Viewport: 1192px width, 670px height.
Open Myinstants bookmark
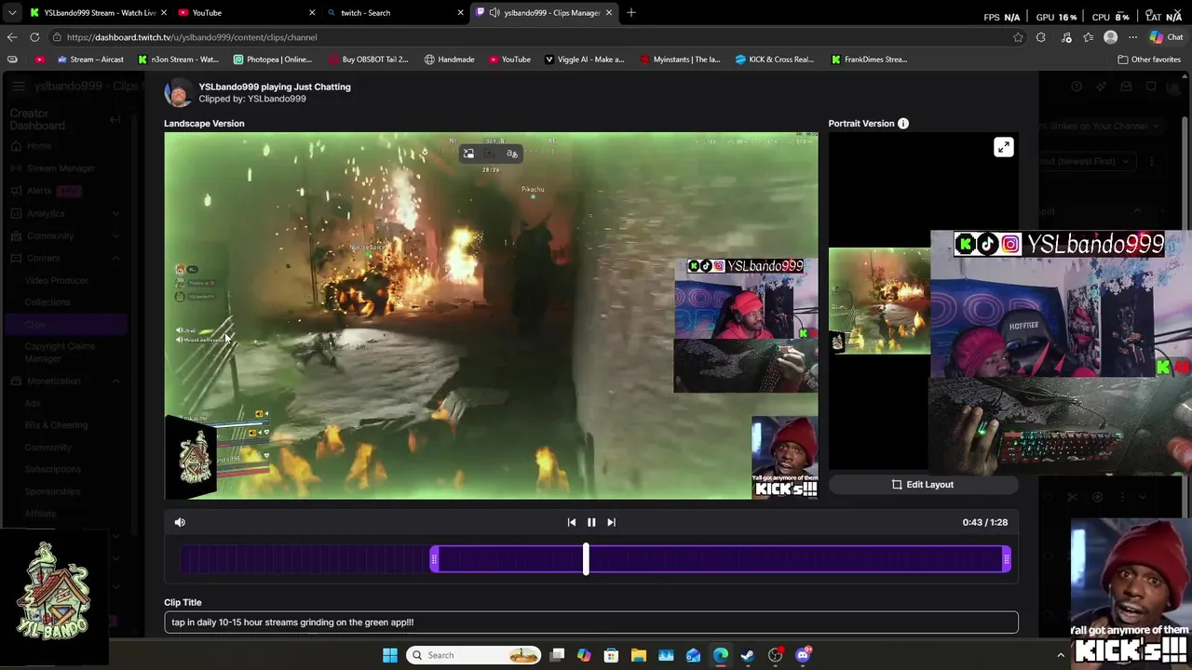click(680, 59)
